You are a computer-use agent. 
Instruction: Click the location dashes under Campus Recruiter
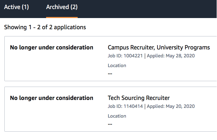pyautogui.click(x=110, y=74)
